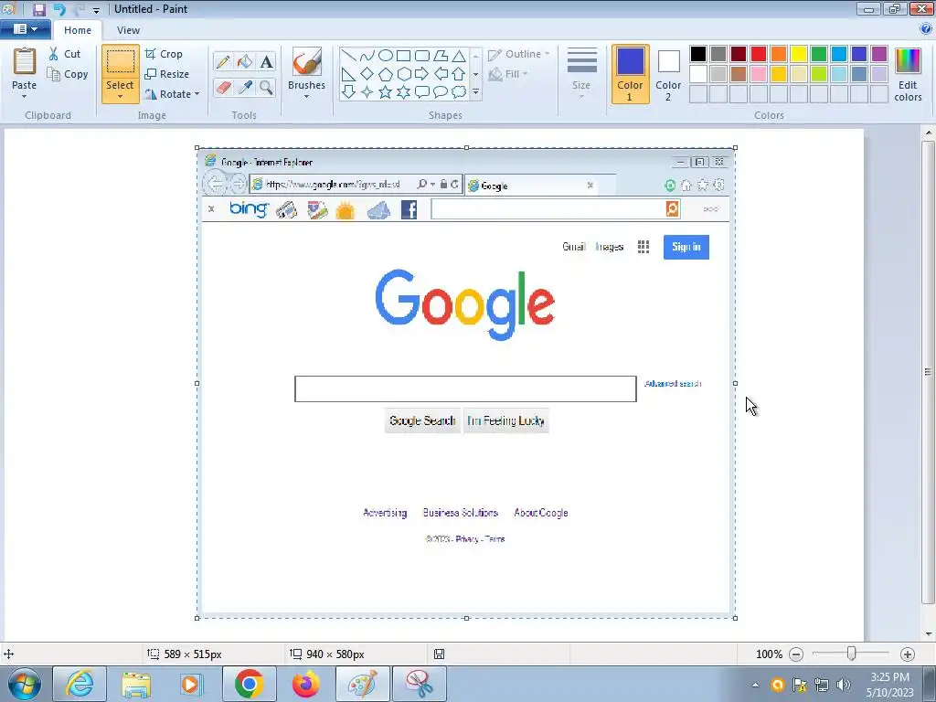This screenshot has width=936, height=702.
Task: Pick the red color swatch
Action: pyautogui.click(x=759, y=54)
